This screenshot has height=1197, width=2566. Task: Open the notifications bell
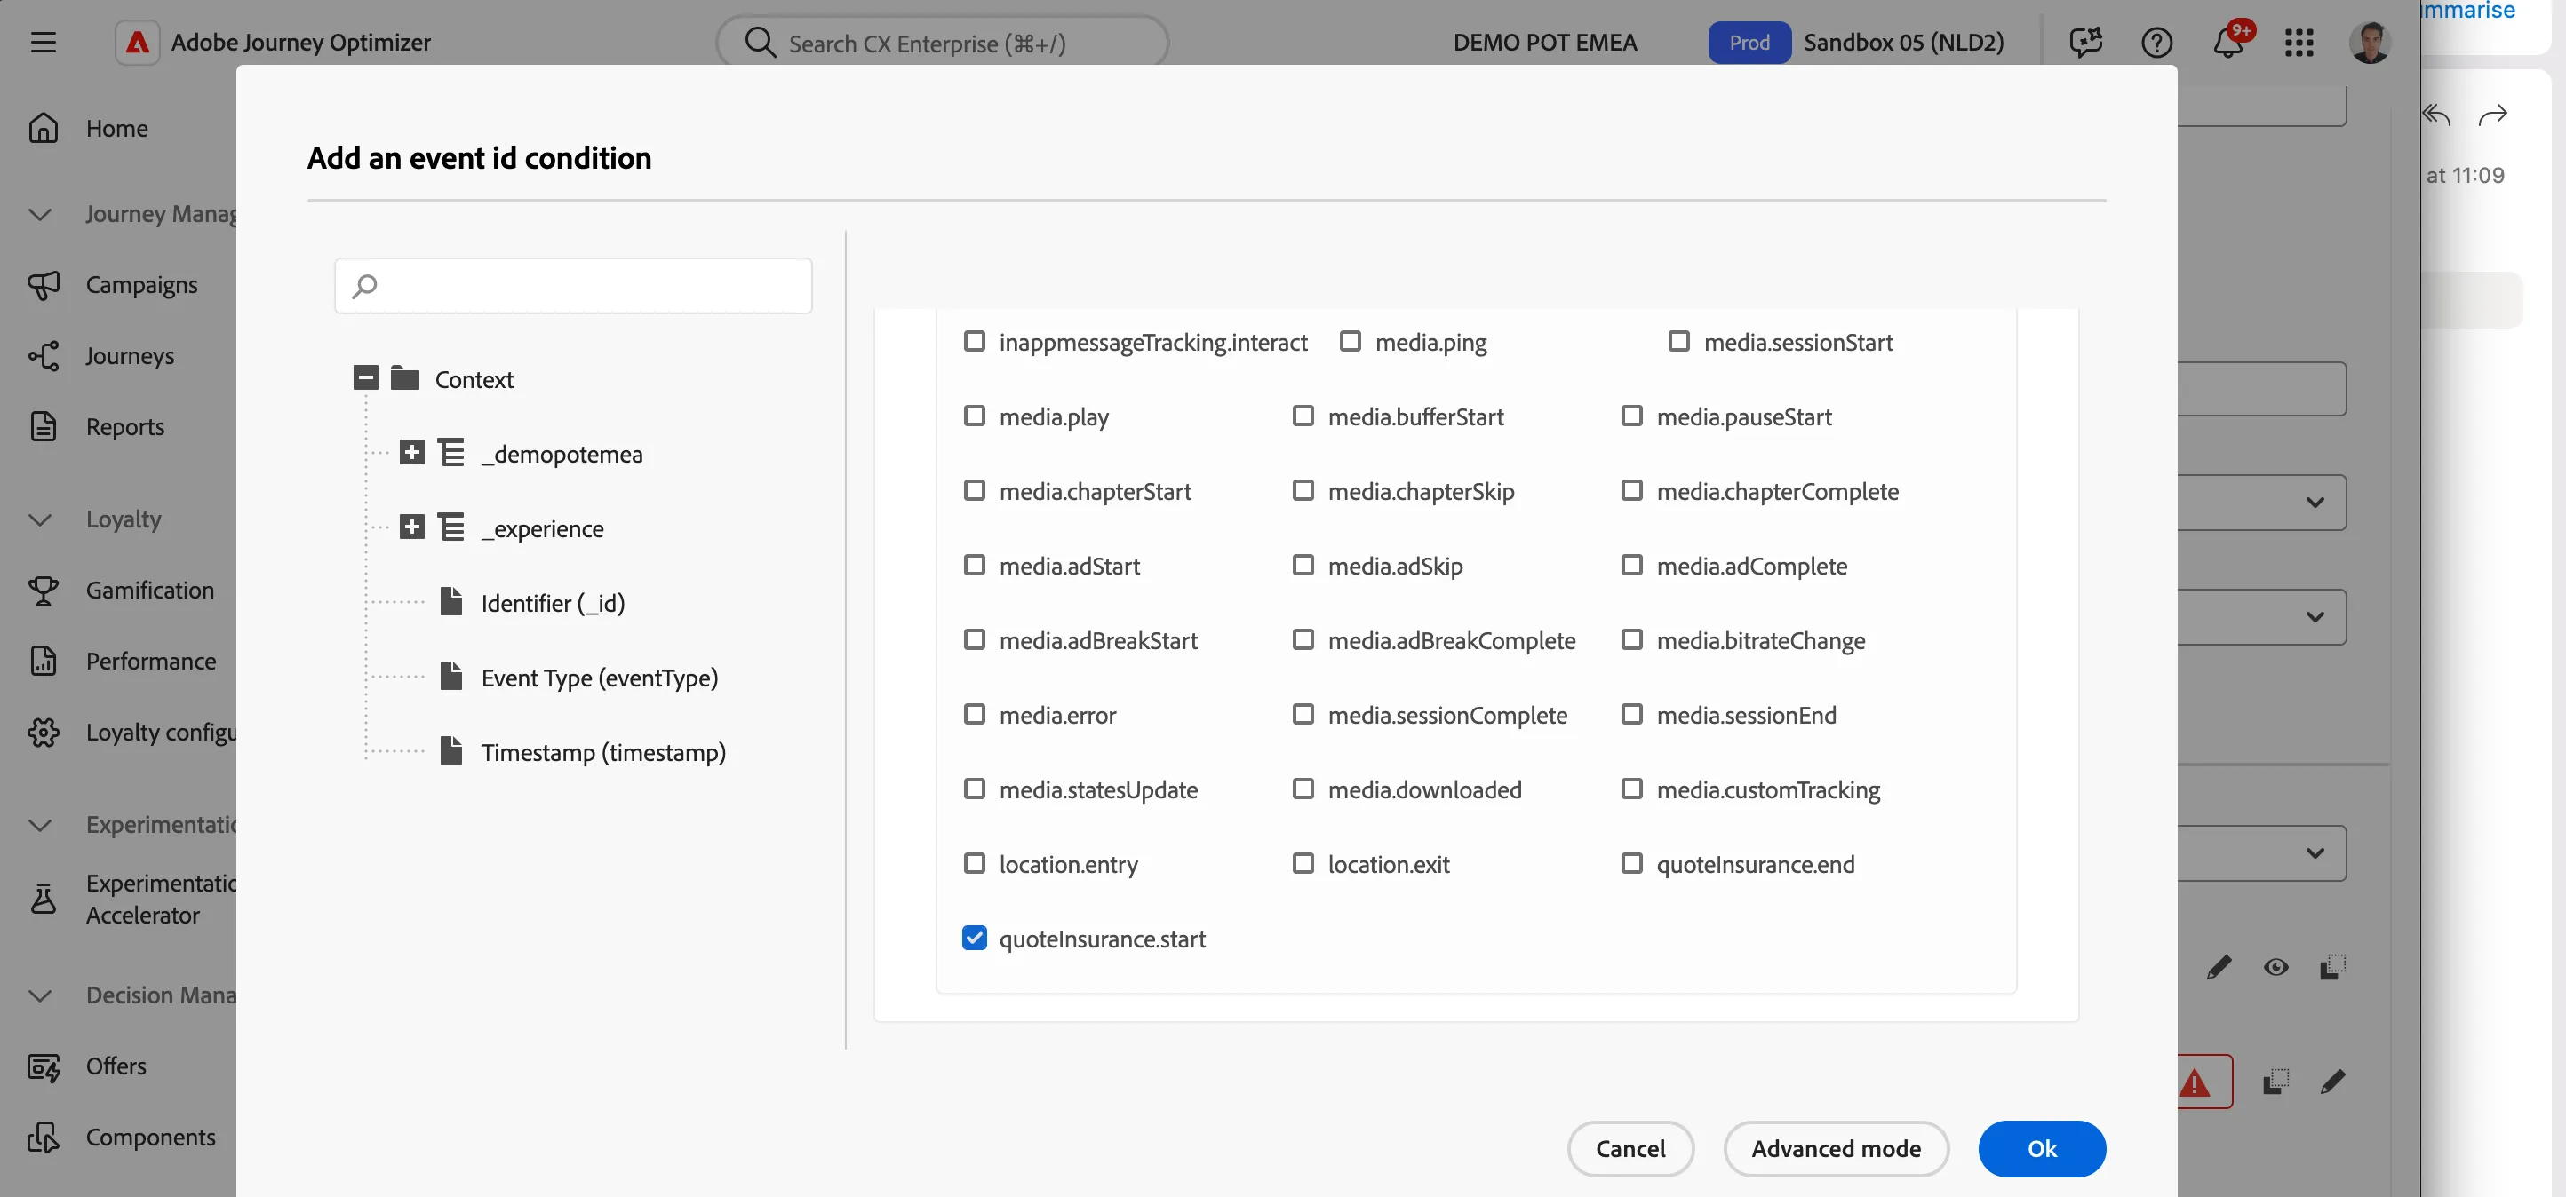2228,42
